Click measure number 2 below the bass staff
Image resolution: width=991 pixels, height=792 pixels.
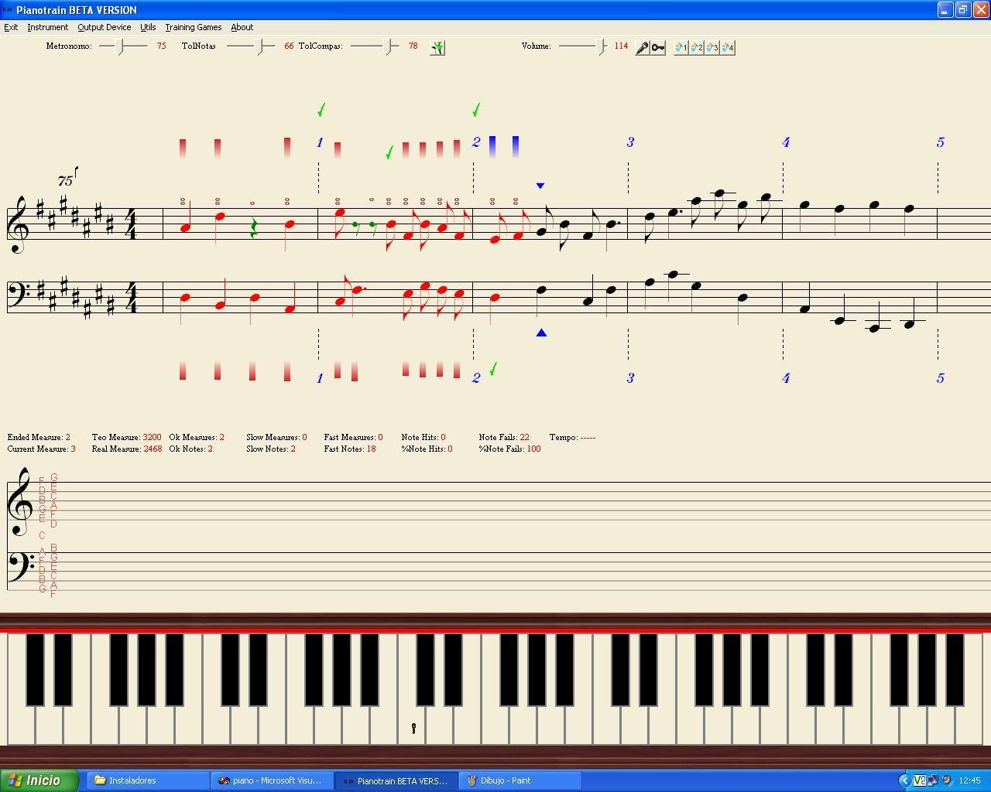[476, 378]
